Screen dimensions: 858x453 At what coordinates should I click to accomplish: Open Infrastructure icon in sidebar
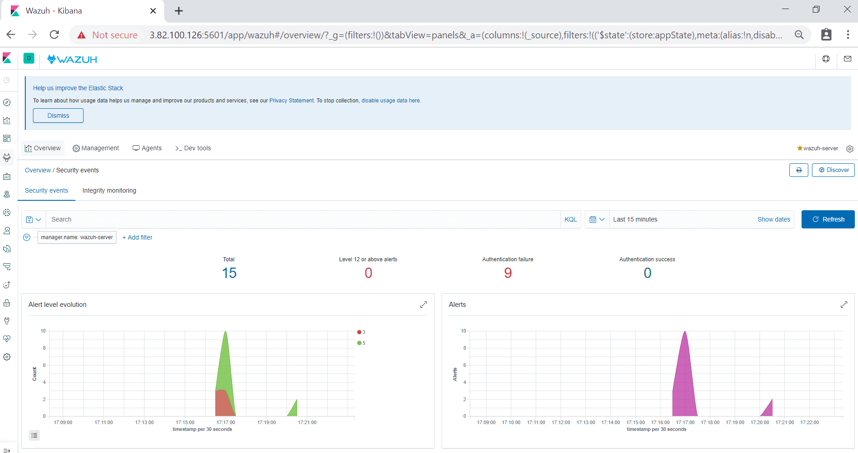pos(7,231)
